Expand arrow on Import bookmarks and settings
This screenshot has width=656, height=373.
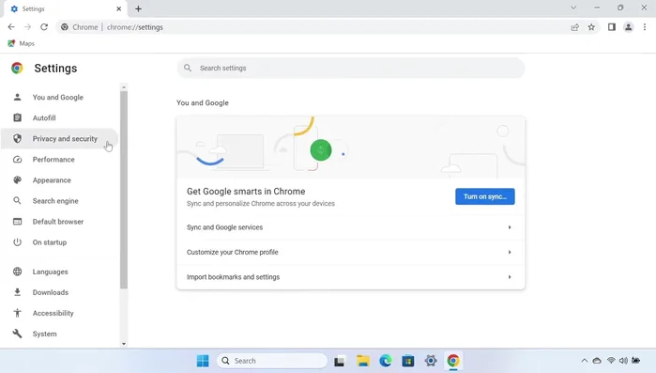pos(510,277)
